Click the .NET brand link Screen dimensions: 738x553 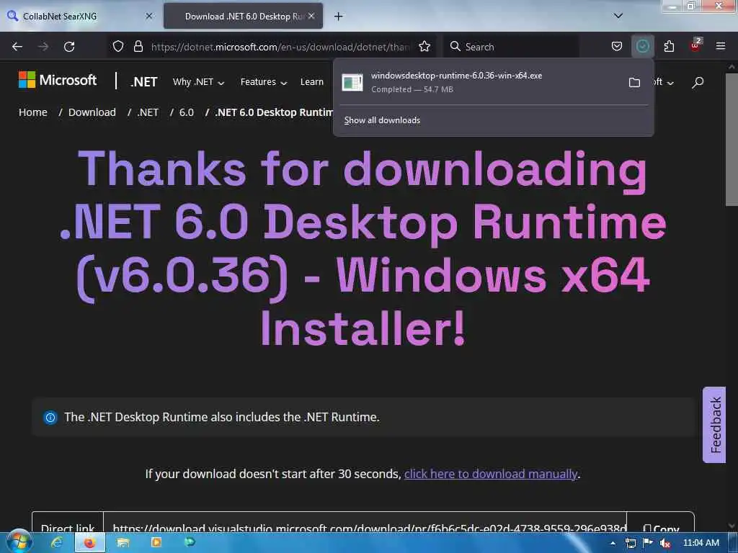pos(144,82)
